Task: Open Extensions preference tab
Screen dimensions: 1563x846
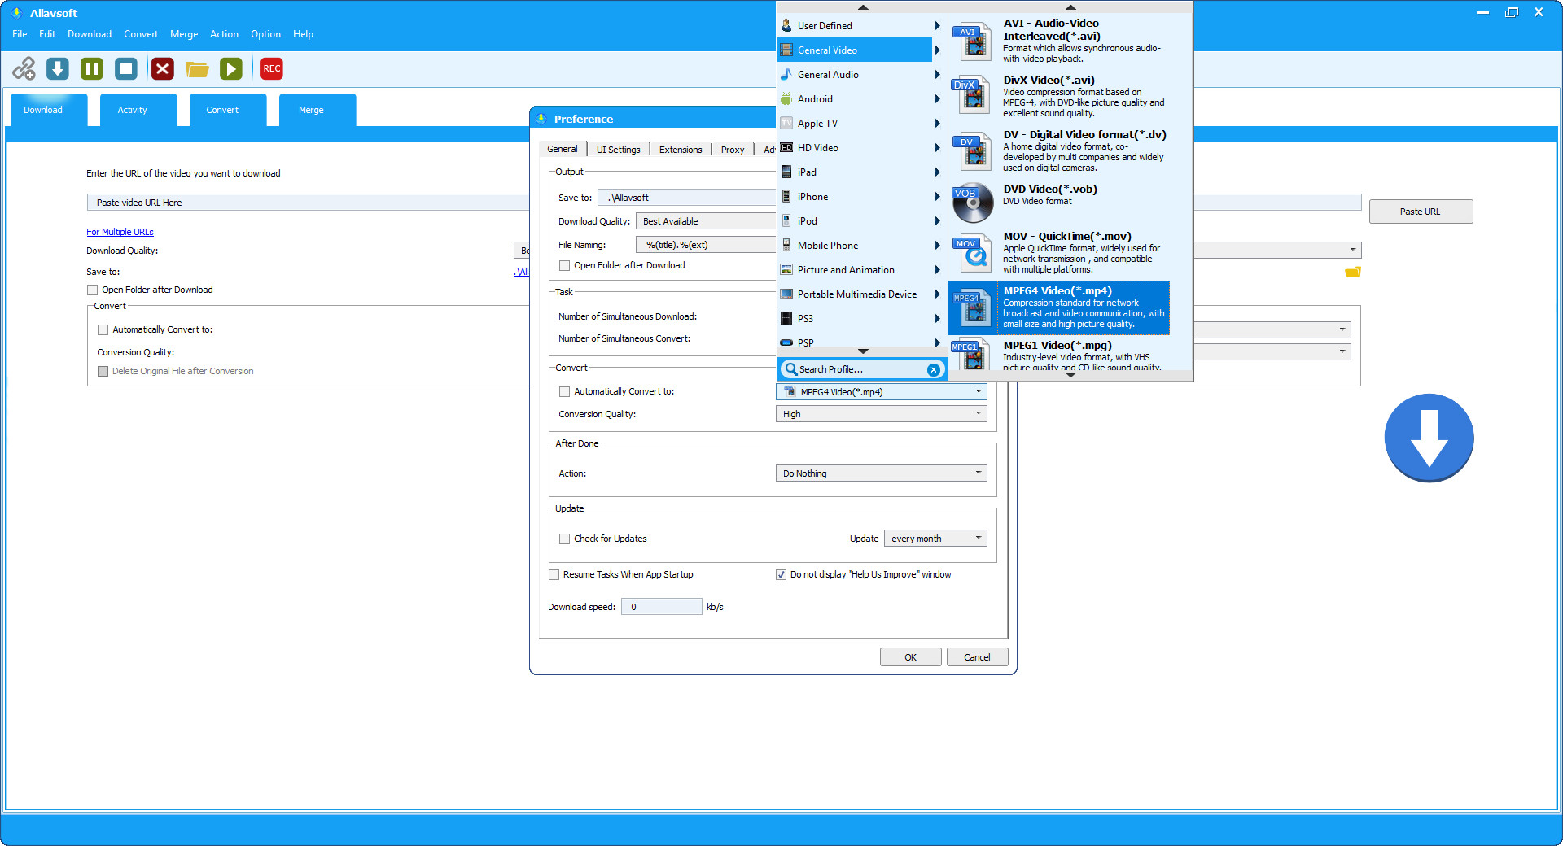Action: (x=681, y=150)
